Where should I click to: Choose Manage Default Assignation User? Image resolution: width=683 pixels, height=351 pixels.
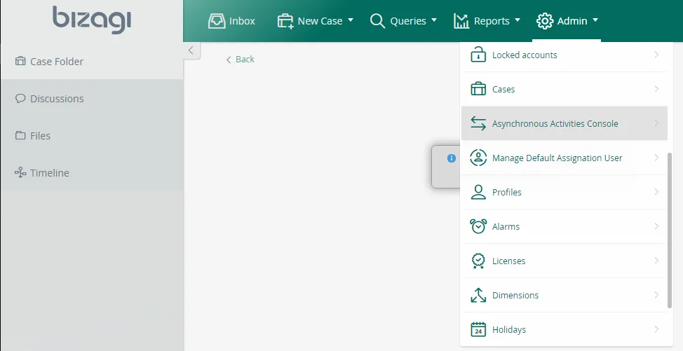pos(564,158)
